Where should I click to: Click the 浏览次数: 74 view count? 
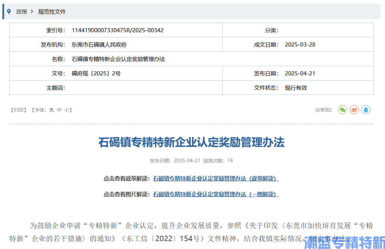click(x=218, y=161)
